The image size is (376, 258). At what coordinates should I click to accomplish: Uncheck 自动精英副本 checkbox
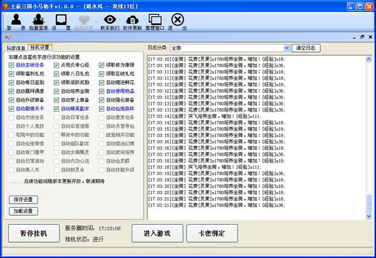(56, 109)
